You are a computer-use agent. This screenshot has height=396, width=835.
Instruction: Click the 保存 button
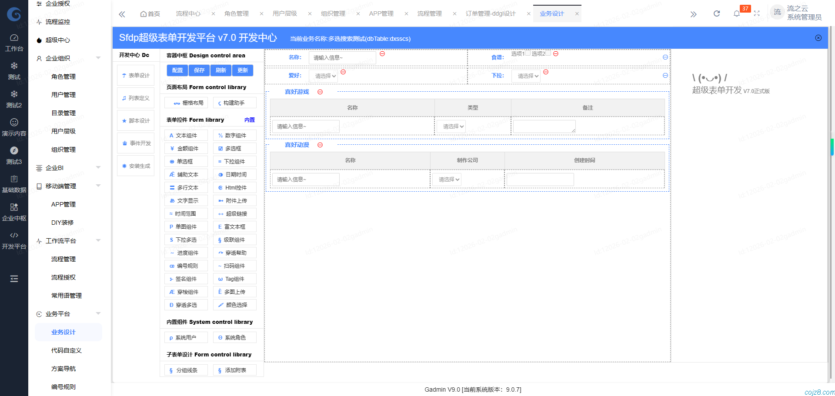click(x=199, y=70)
